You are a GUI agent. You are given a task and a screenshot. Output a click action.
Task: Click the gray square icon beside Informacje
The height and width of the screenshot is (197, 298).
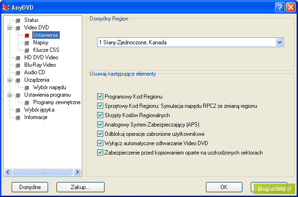click(x=18, y=118)
